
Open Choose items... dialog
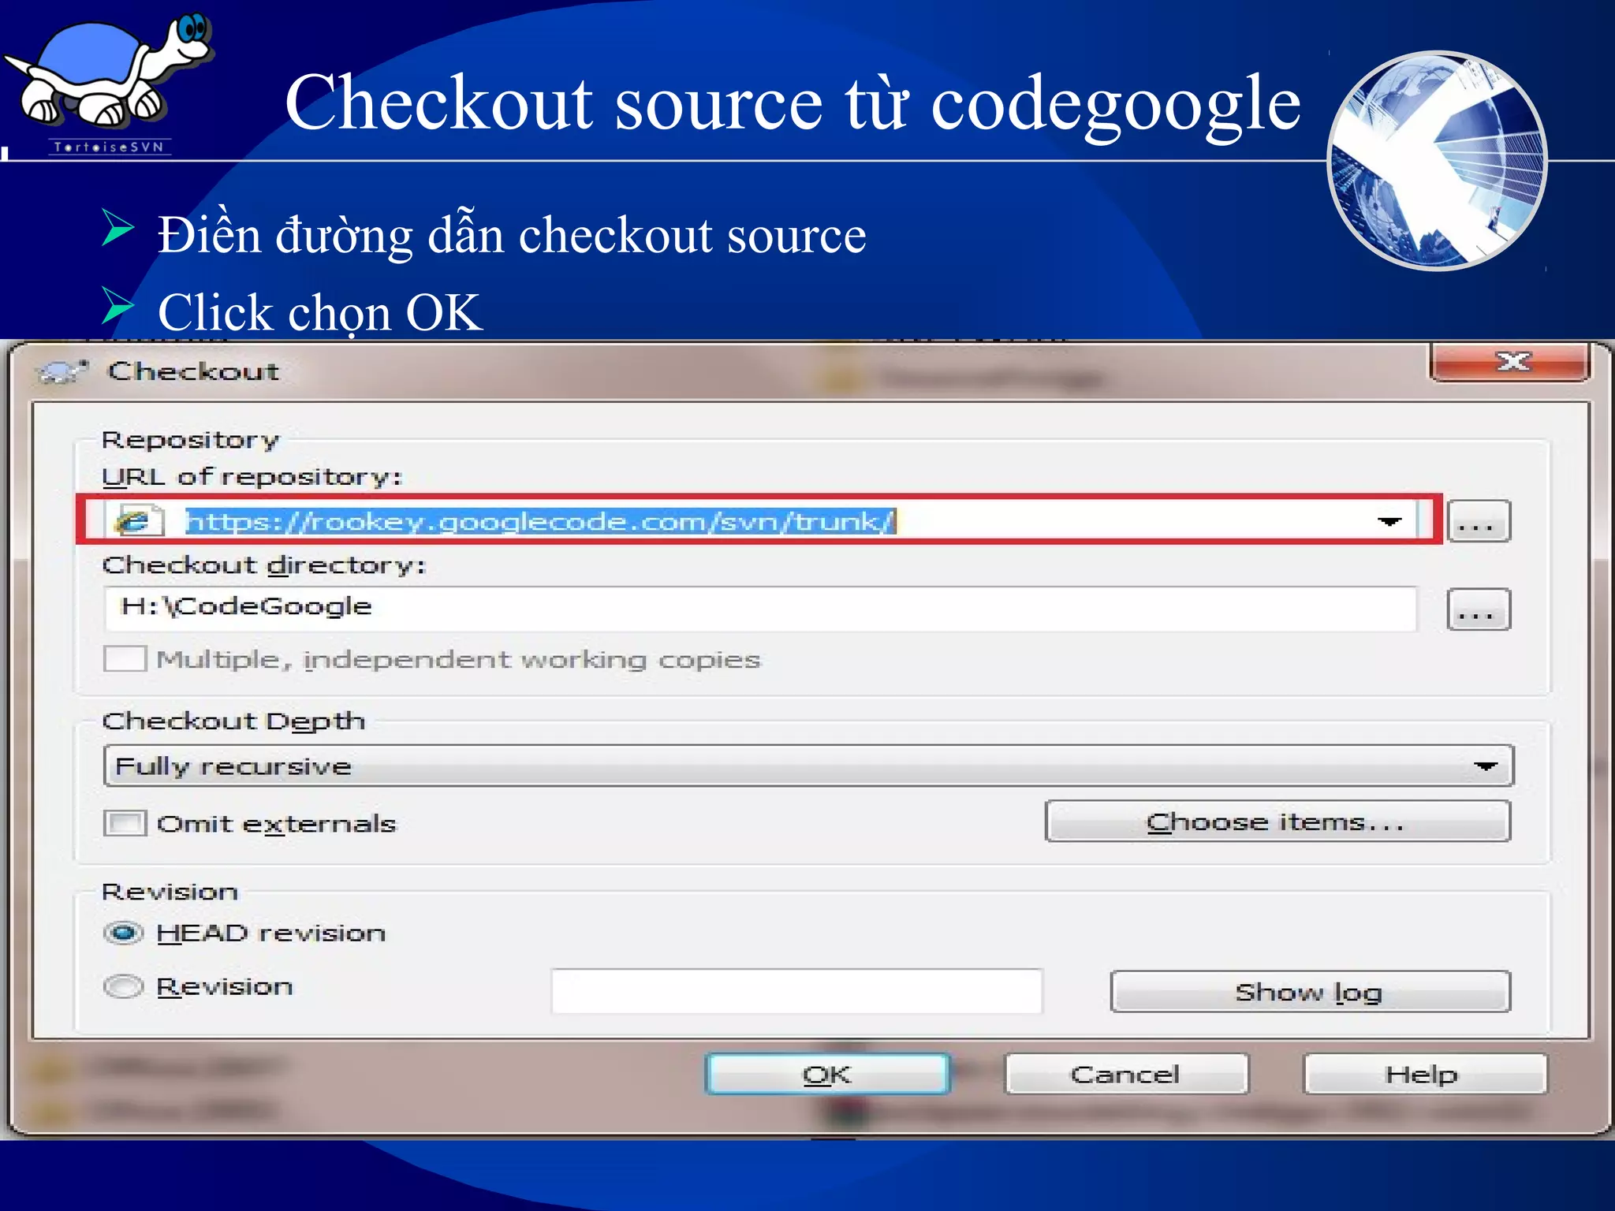pos(1277,822)
